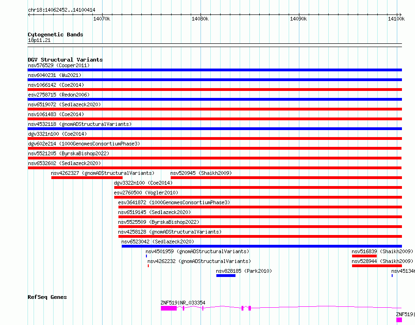Open the nsv1066142 (Coe2014) variant label

(56, 85)
